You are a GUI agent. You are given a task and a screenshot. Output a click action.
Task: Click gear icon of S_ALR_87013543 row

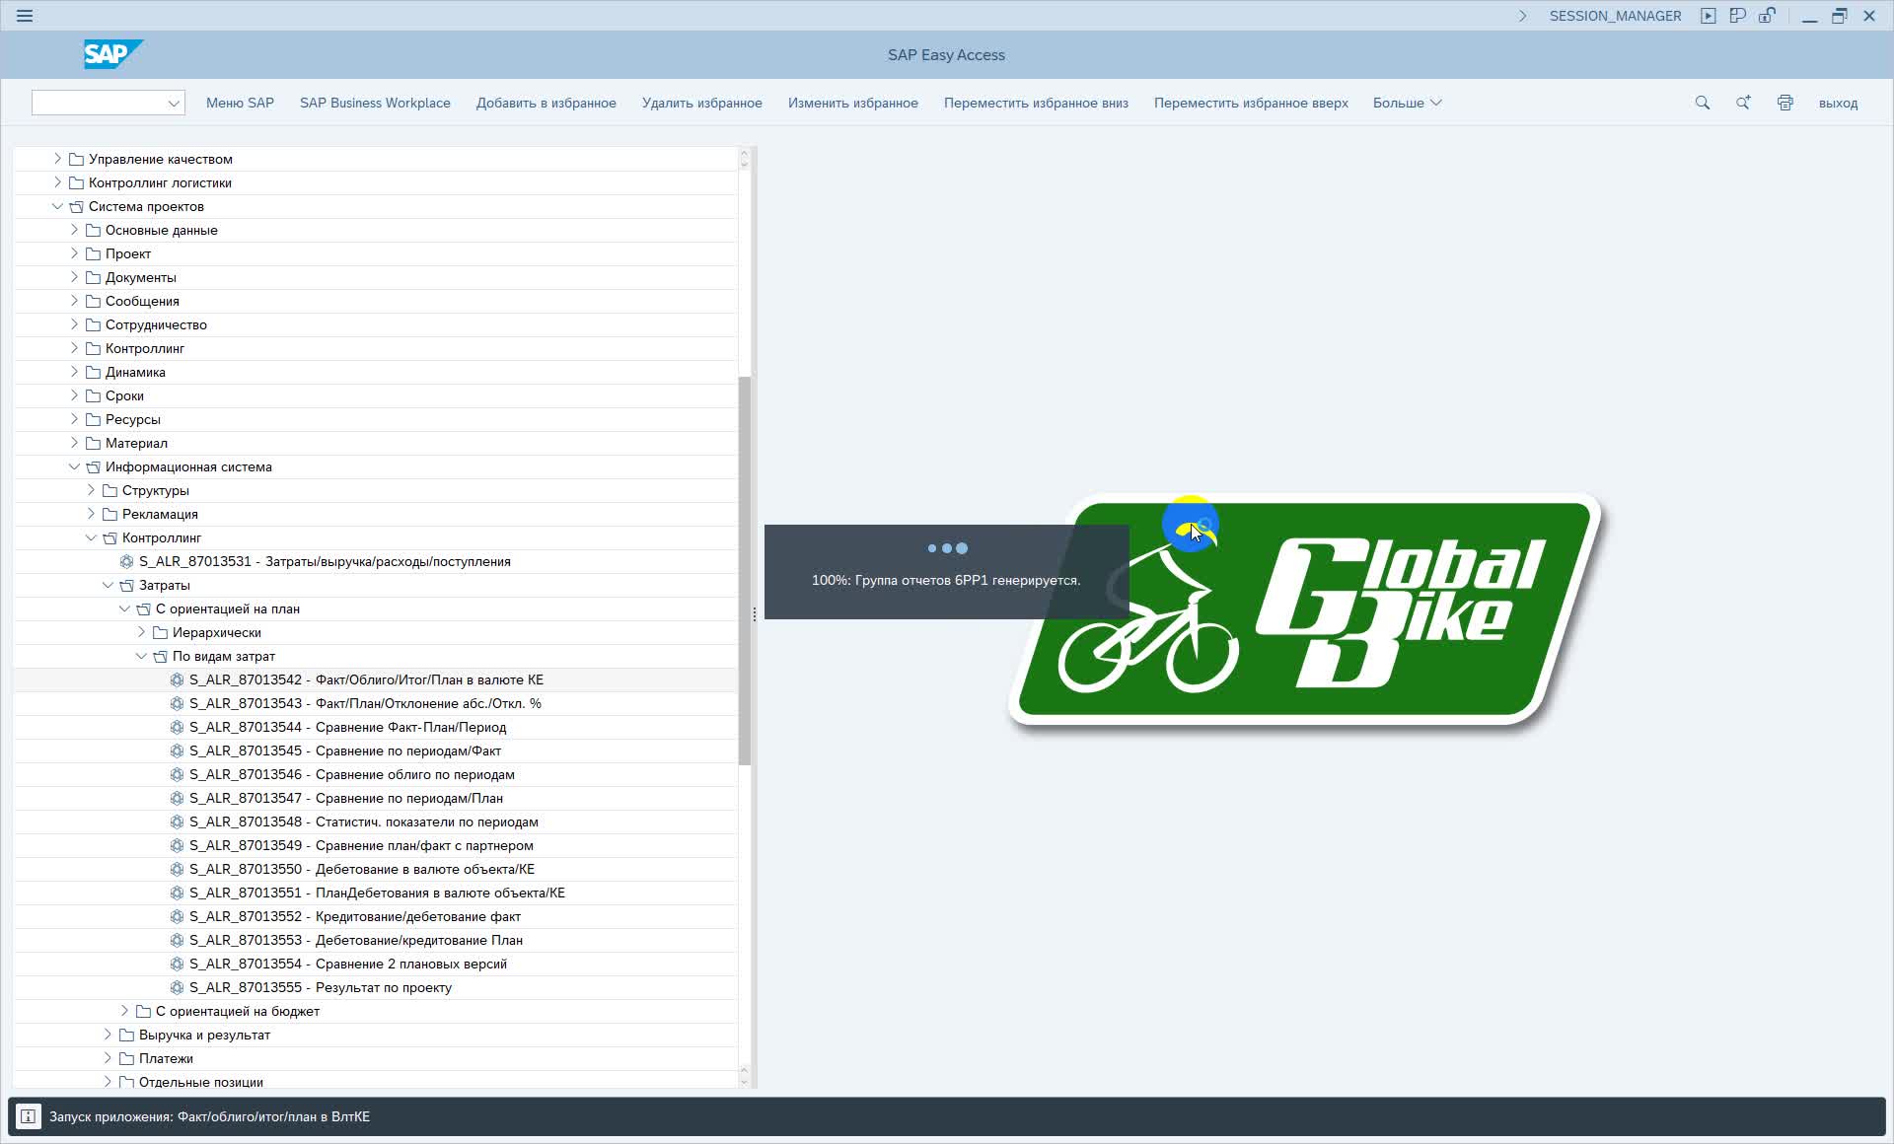(178, 703)
